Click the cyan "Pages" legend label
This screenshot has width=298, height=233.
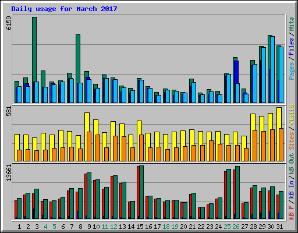click(291, 71)
